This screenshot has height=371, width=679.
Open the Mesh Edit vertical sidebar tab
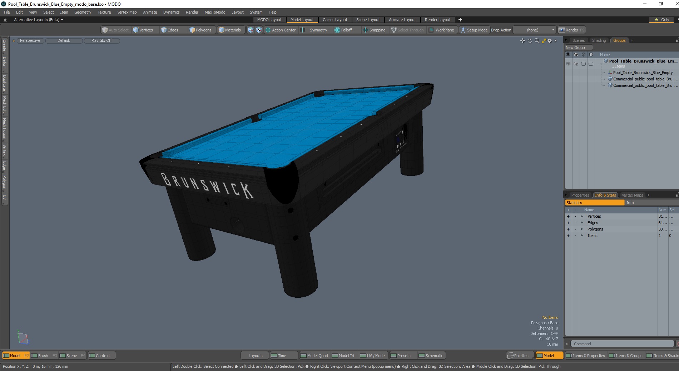pyautogui.click(x=5, y=104)
